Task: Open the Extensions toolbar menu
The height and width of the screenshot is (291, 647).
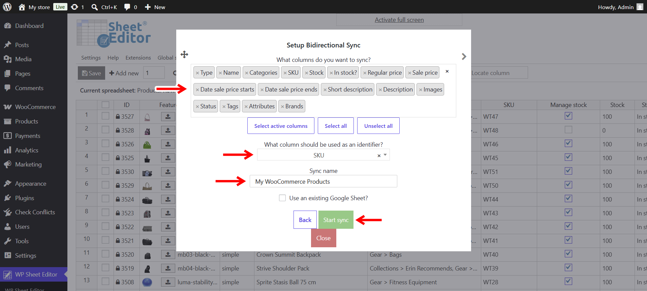Action: tap(138, 58)
